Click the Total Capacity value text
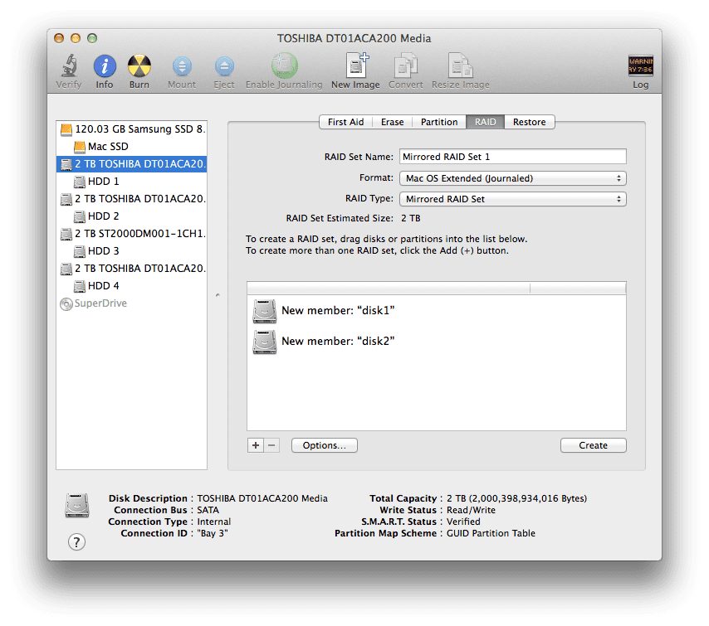 (517, 498)
